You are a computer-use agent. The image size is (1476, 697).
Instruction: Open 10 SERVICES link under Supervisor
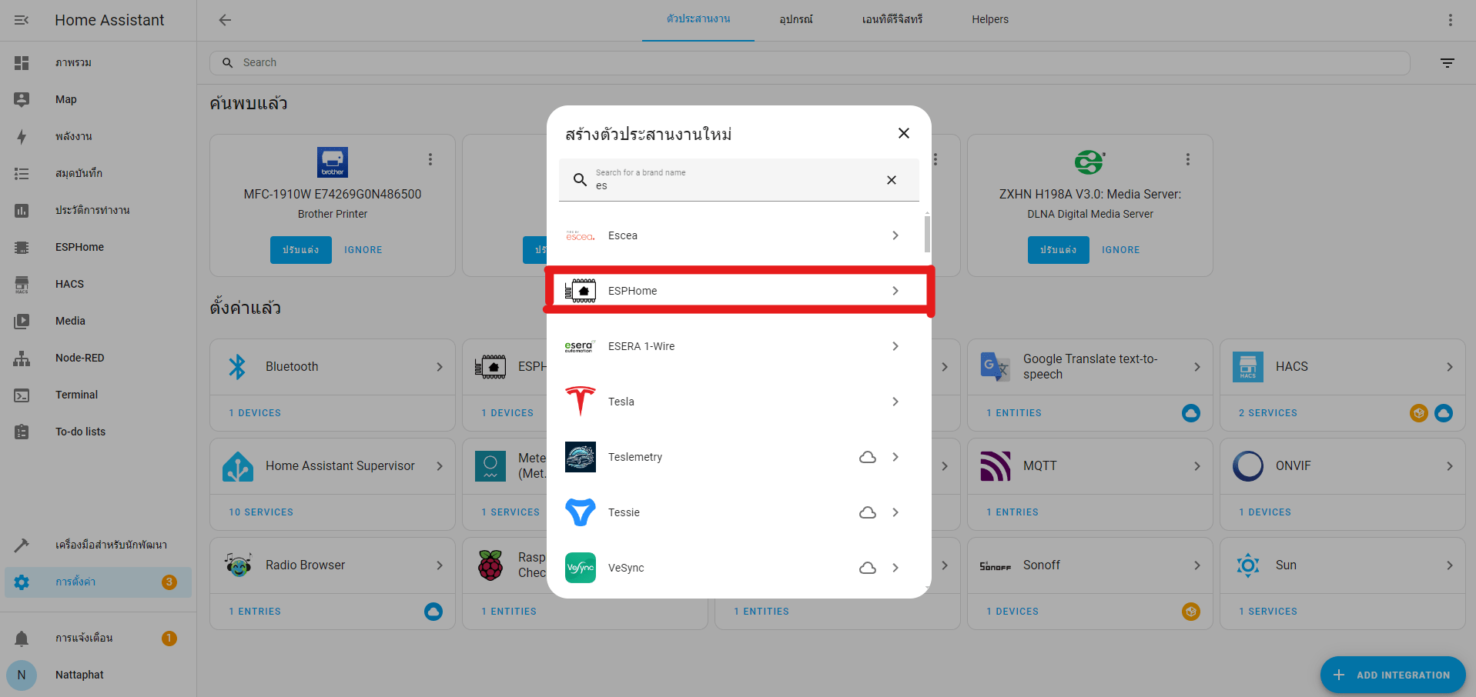click(261, 512)
